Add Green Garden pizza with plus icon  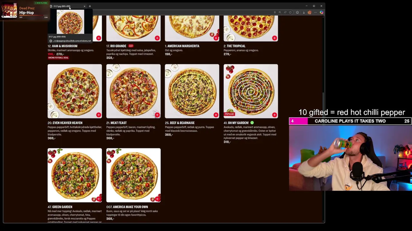coord(98,199)
